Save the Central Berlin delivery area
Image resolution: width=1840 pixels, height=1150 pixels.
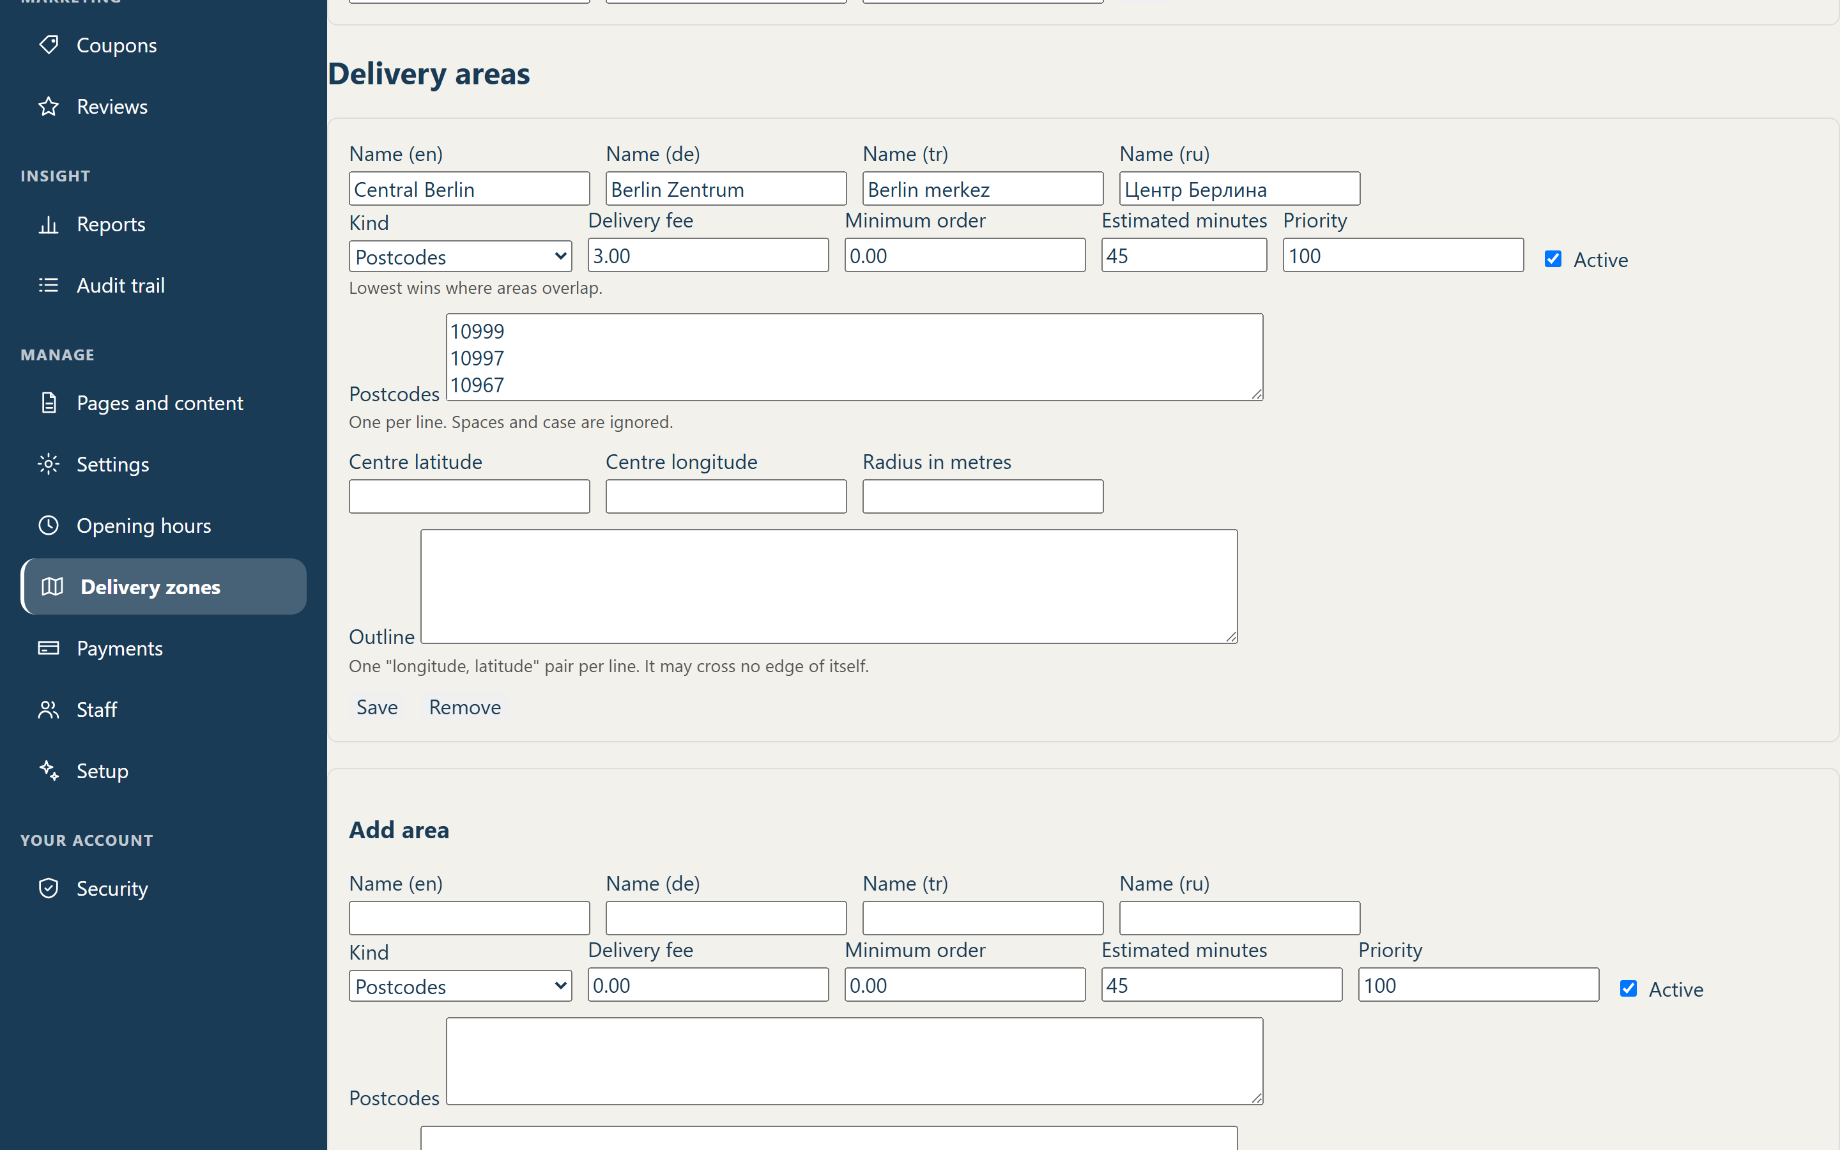[377, 707]
